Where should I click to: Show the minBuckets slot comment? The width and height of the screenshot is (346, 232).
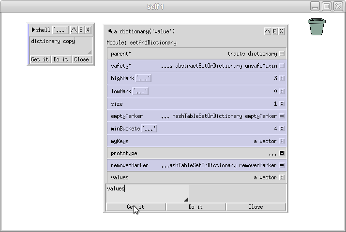[x=149, y=129]
